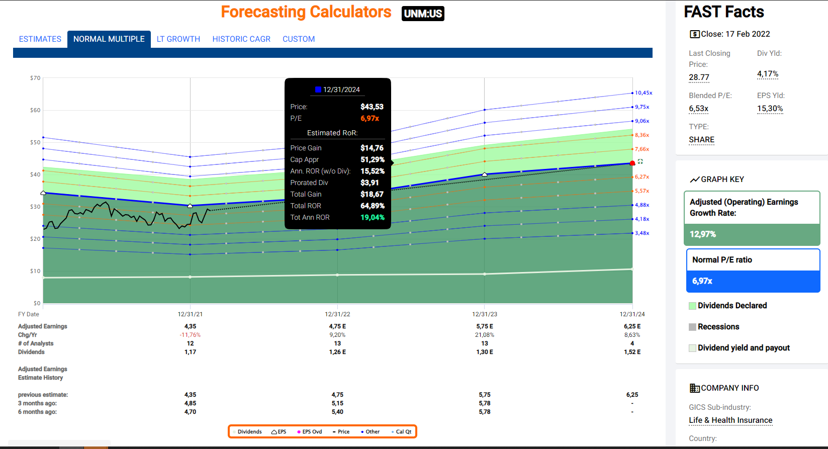Click the dollar icon beside Close date

point(694,34)
